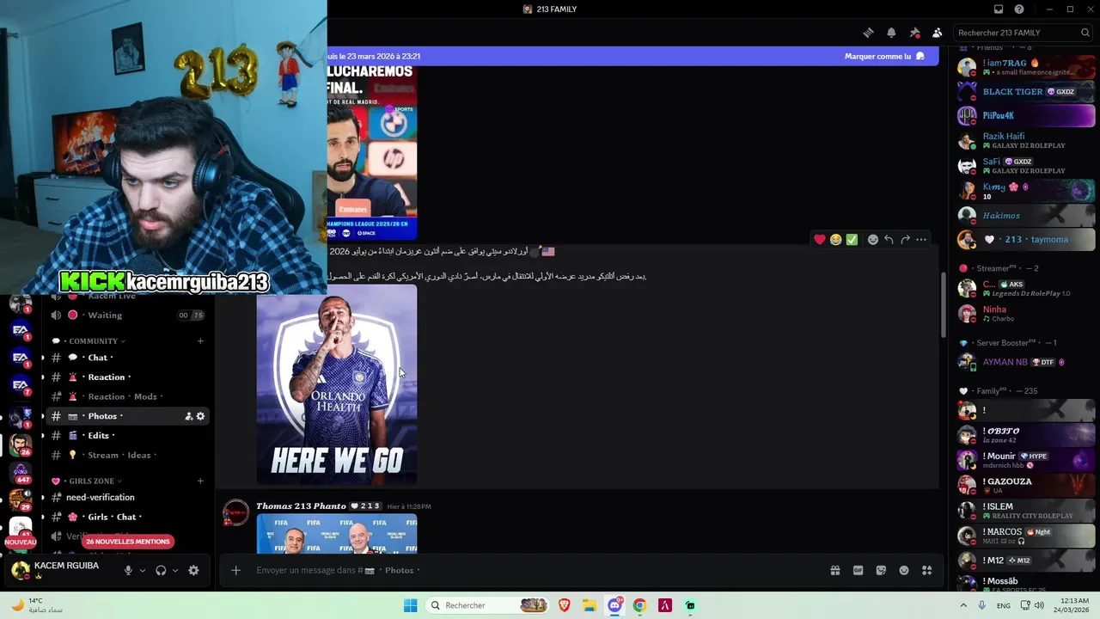Jump to 26 nouvelles mentions
This screenshot has width=1100, height=619.
coord(128,542)
